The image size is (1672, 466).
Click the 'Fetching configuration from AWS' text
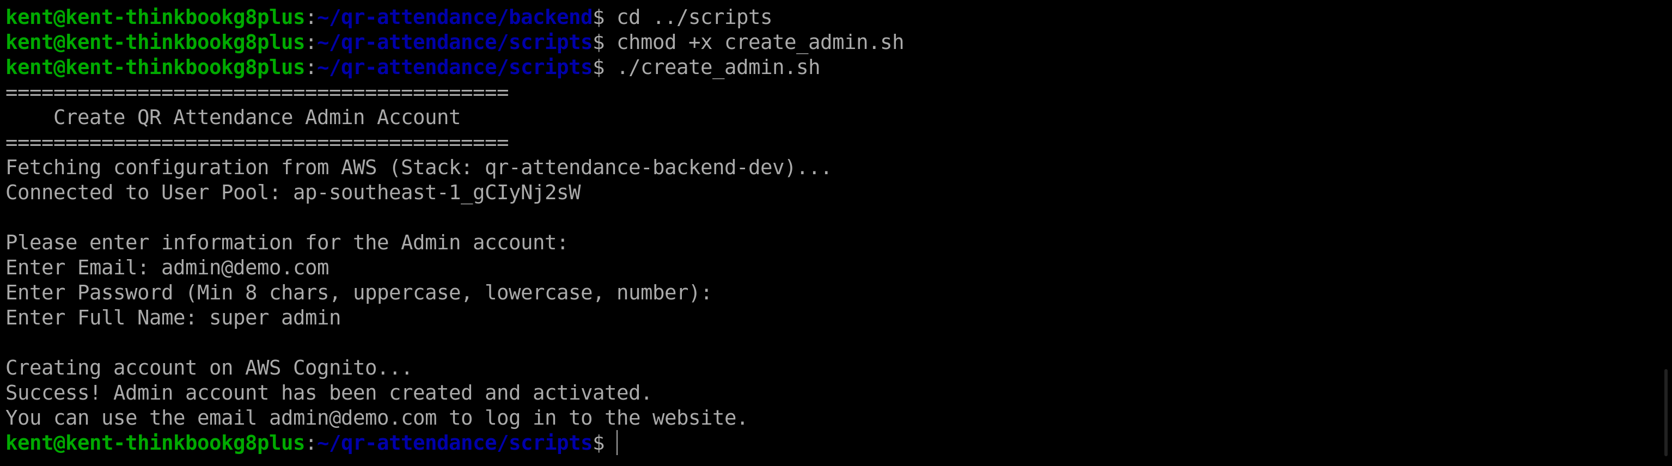click(x=192, y=168)
